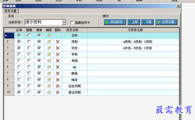This screenshot has height=120, width=195.
Task: Delete the 状态 category with red X
Action: point(58,48)
